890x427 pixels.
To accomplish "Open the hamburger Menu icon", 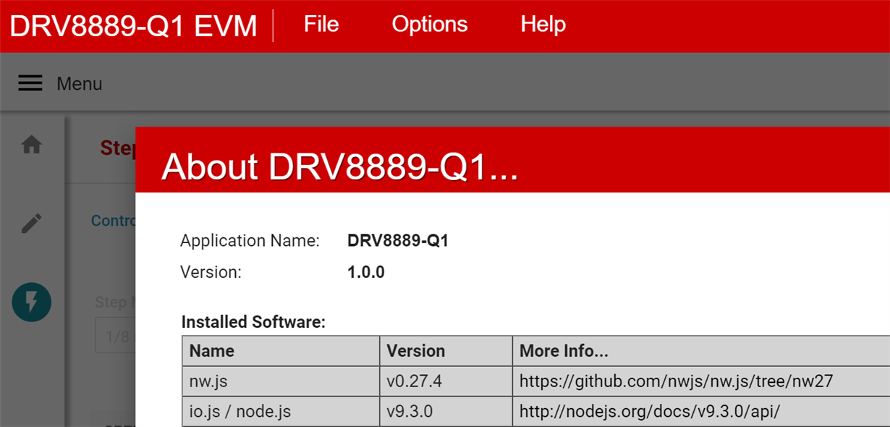I will point(30,84).
